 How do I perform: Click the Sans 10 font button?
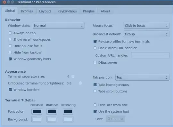coord(116,119)
